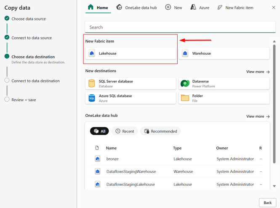
Task: View more New destinations
Action: (258, 72)
